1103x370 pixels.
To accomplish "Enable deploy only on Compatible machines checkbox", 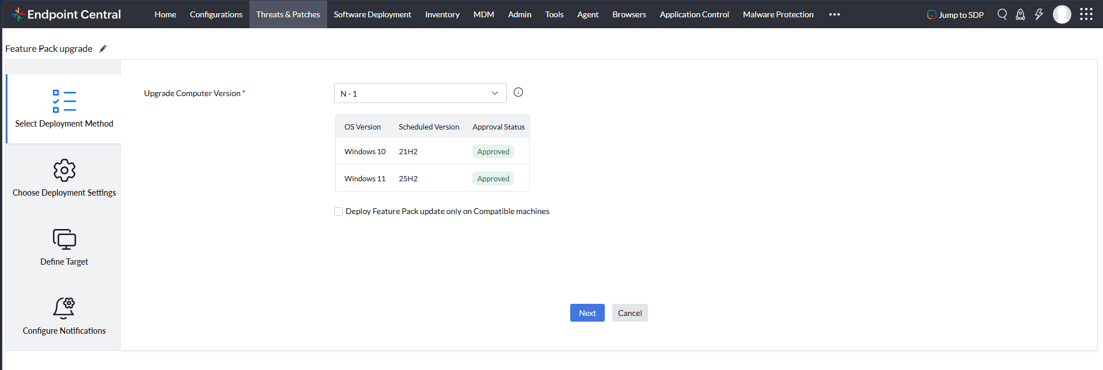I will coord(339,212).
